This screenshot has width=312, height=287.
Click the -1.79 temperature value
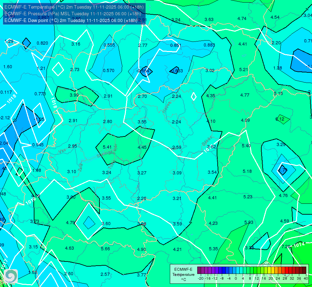[x=283, y=170]
